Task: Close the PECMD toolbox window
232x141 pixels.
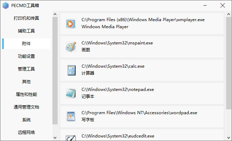Action: pos(223,6)
